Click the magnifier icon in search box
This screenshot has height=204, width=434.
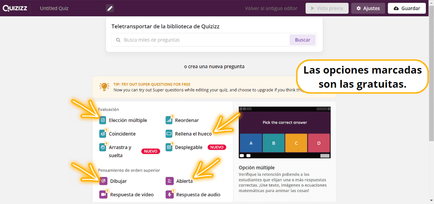tap(118, 40)
